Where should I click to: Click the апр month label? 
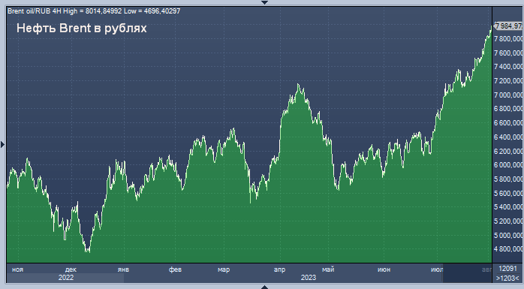[x=279, y=269]
